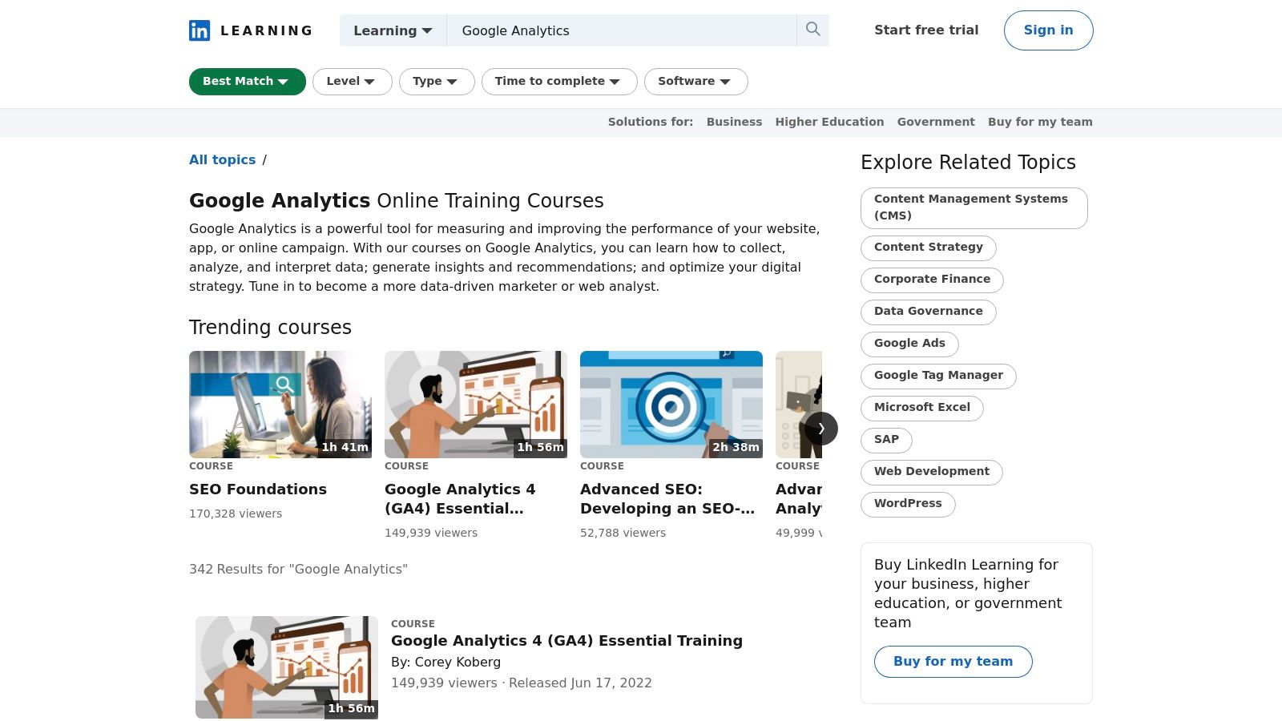Select Data Governance topic

tap(929, 312)
